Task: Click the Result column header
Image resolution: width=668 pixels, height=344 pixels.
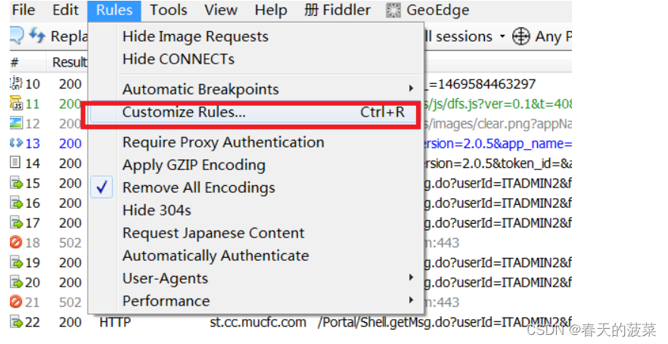Action: point(70,62)
